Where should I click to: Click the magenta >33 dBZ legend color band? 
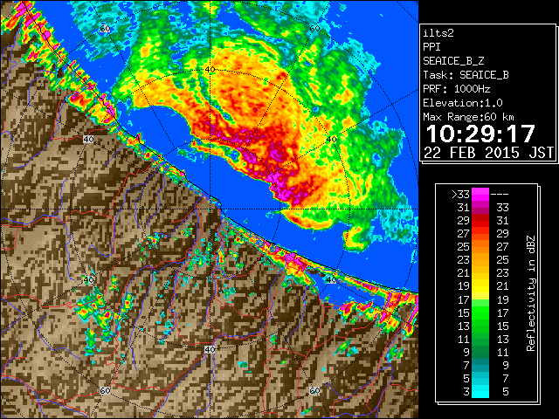pyautogui.click(x=480, y=194)
